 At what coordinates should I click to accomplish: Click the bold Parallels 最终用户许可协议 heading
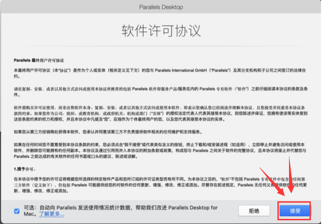[39, 61]
